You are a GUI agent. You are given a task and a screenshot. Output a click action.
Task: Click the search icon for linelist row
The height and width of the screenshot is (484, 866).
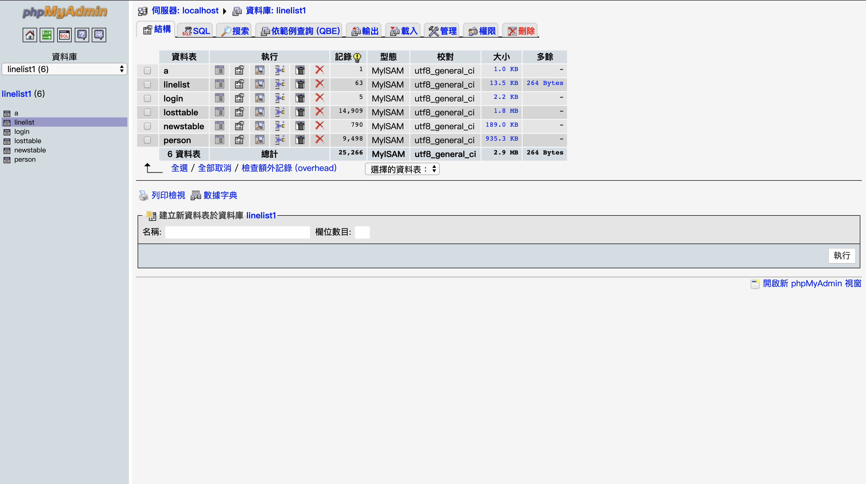[260, 84]
